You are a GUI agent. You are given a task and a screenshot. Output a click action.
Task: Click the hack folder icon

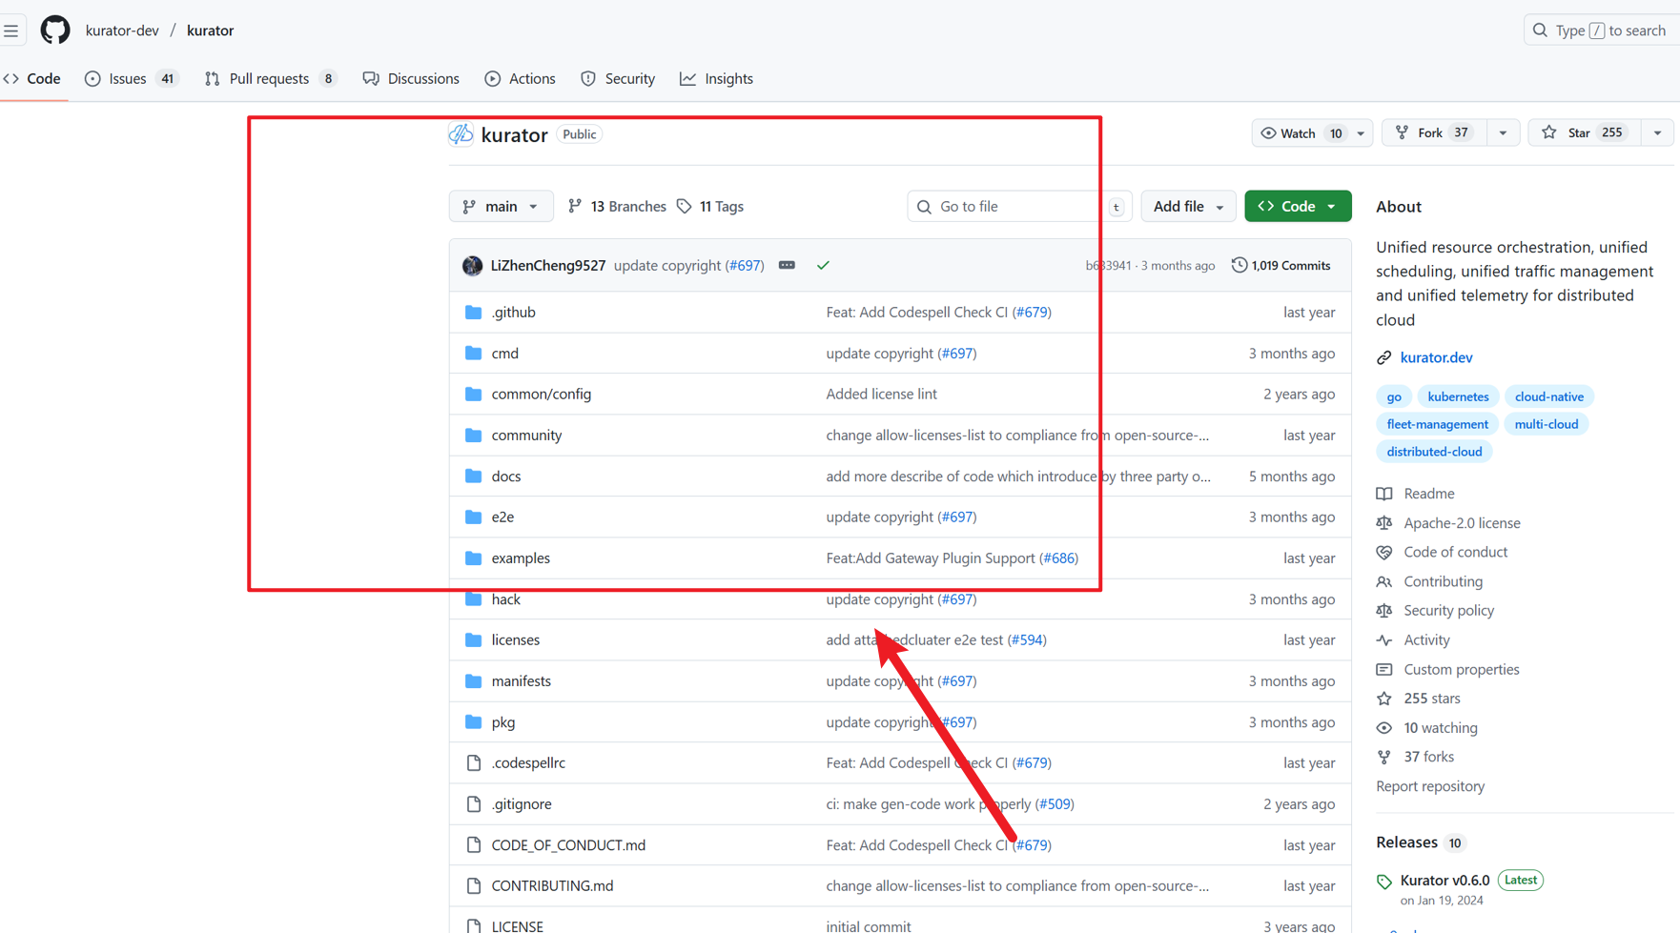(473, 599)
